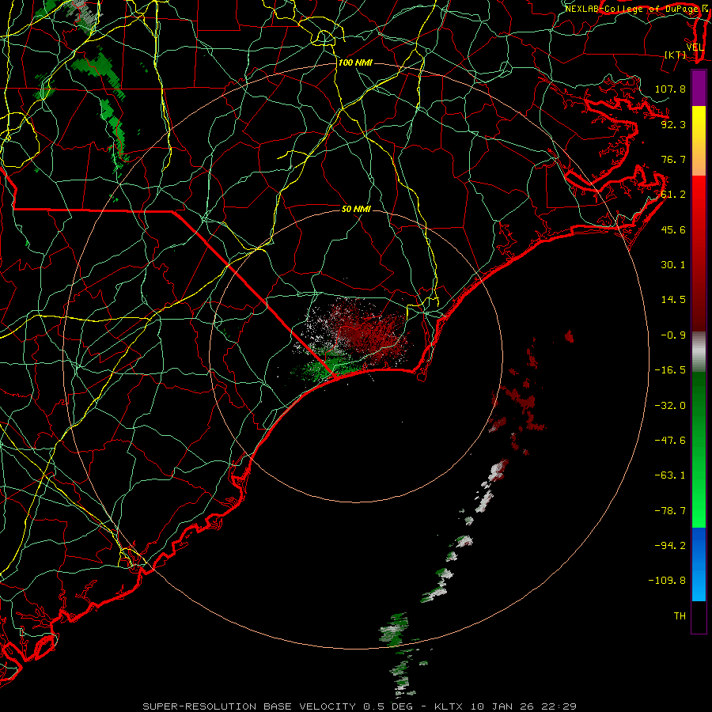This screenshot has height=712, width=712.
Task: Click the -109.8 legend value
Action: point(667,581)
